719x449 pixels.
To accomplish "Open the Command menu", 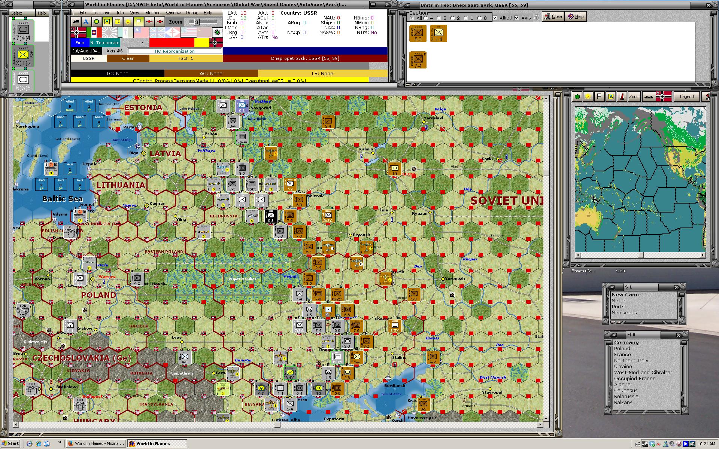I will (101, 13).
